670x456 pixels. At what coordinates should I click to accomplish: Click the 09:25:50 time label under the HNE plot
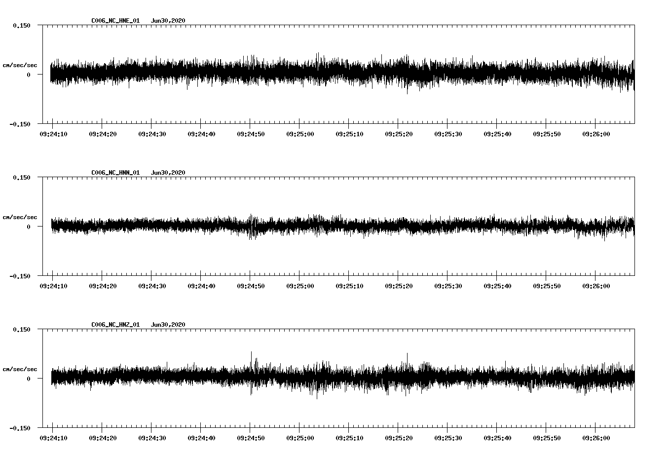coord(547,134)
